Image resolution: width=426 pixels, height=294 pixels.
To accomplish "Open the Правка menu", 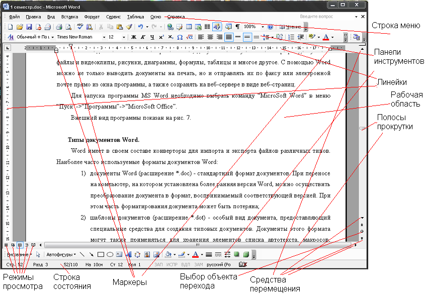I will click(x=33, y=17).
